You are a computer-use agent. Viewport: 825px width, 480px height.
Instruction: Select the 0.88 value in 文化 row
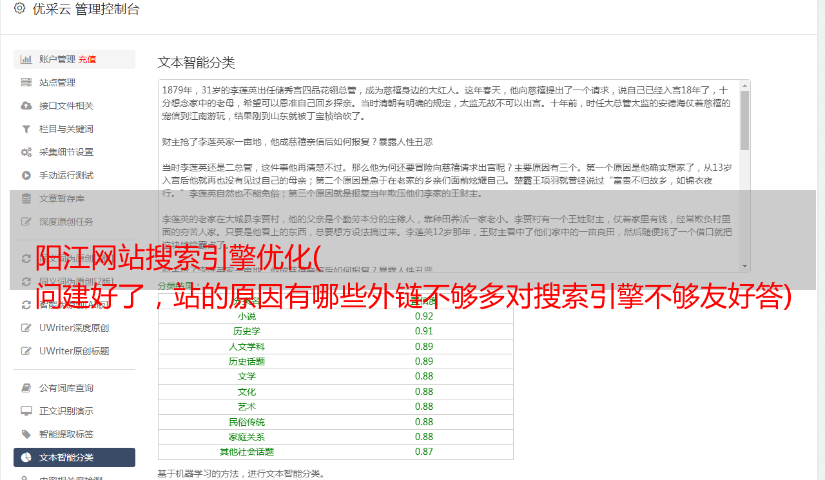(x=424, y=392)
